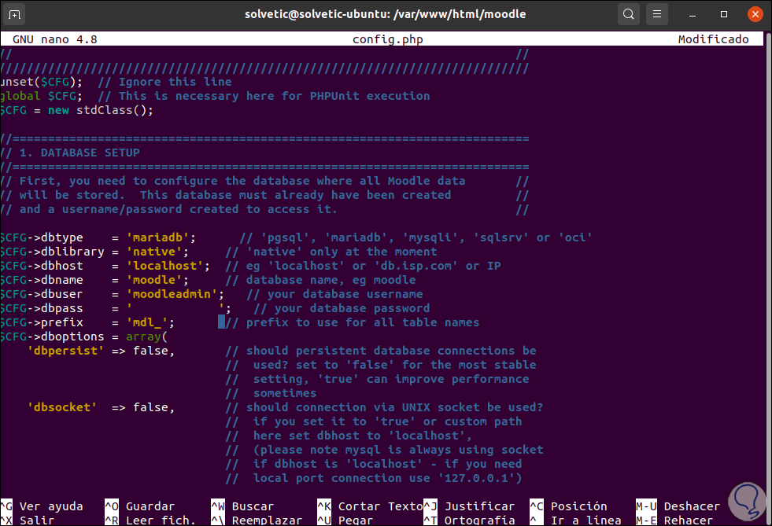Click the '127.0.0.1' text in comment
772x526 pixels.
(477, 478)
